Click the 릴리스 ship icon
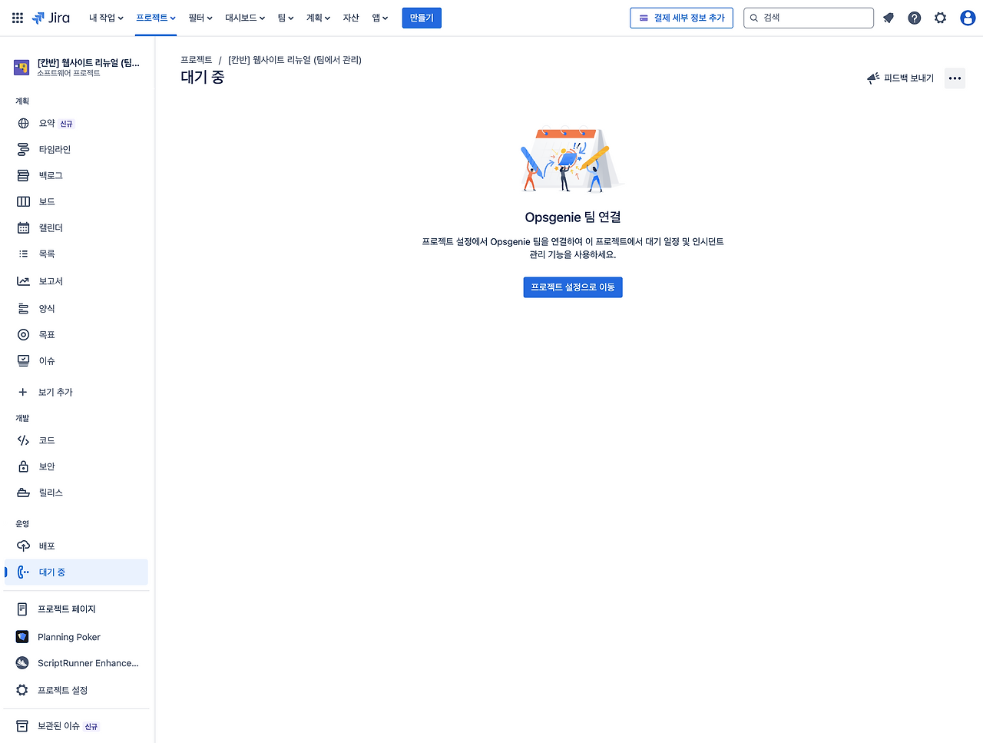 (23, 493)
